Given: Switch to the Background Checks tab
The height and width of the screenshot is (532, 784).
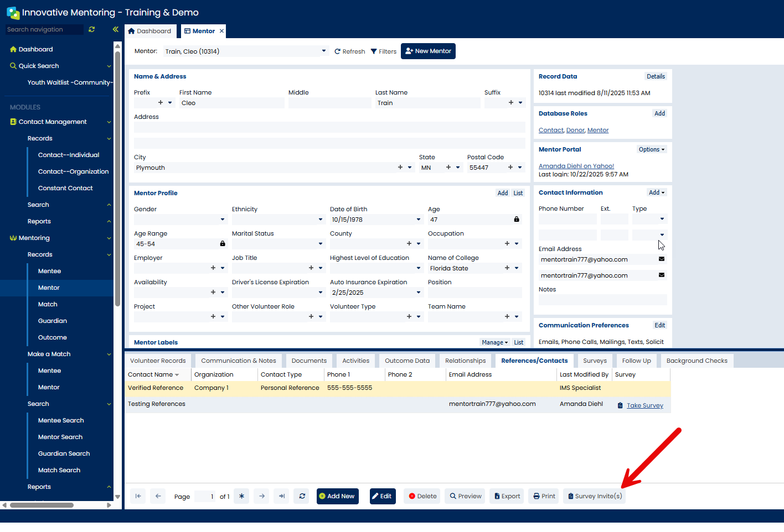Looking at the screenshot, I should point(697,361).
